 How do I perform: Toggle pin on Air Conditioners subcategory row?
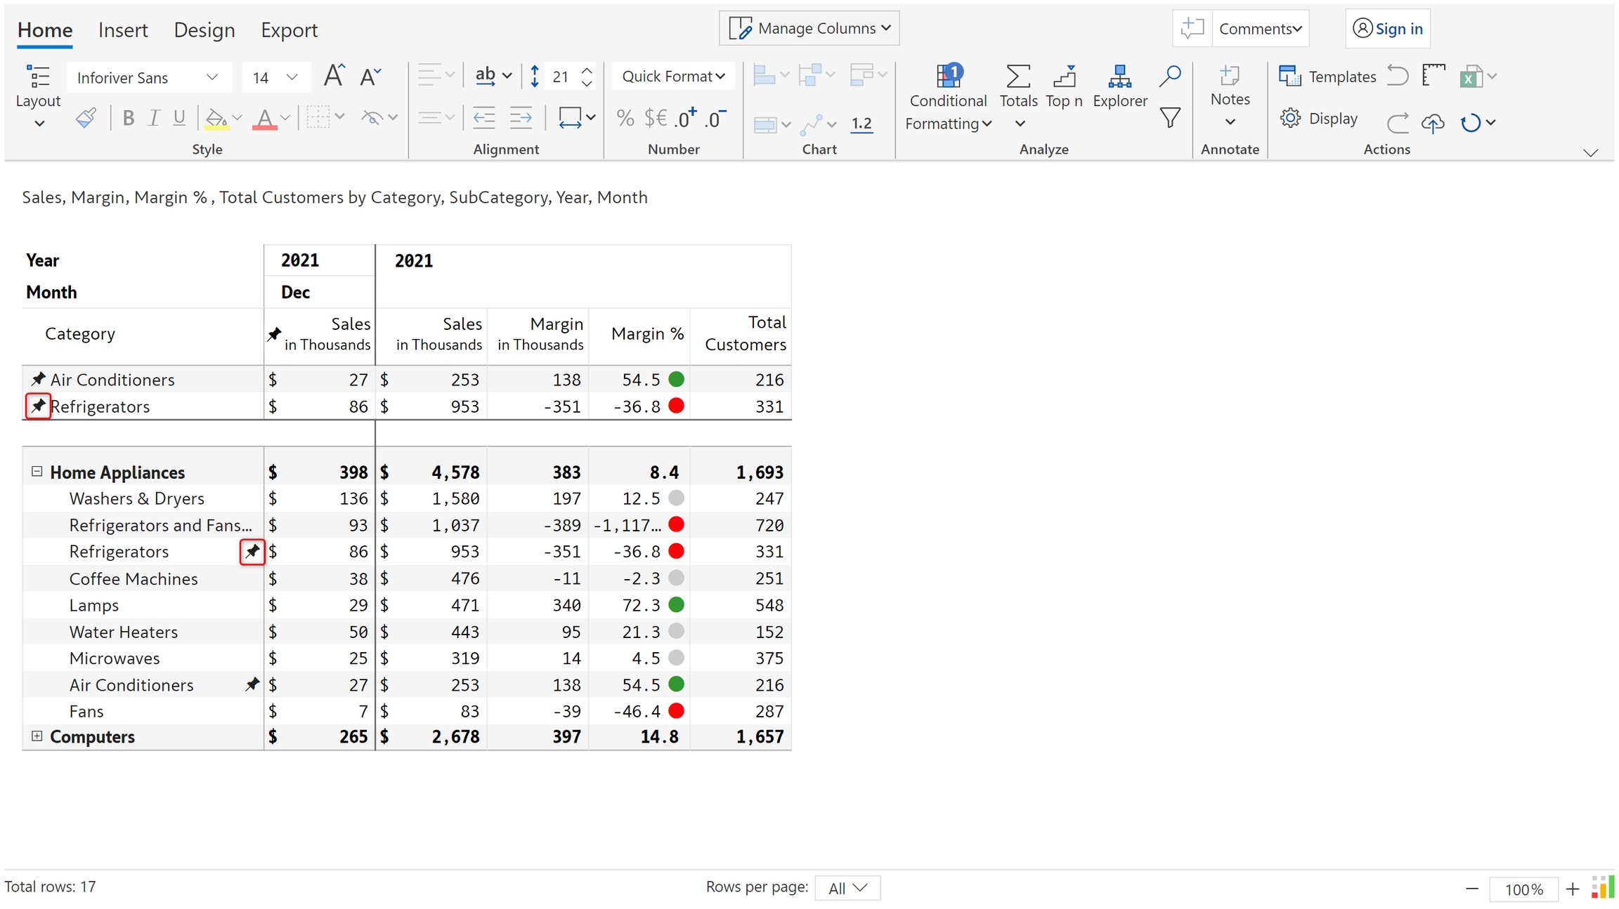[x=252, y=684]
